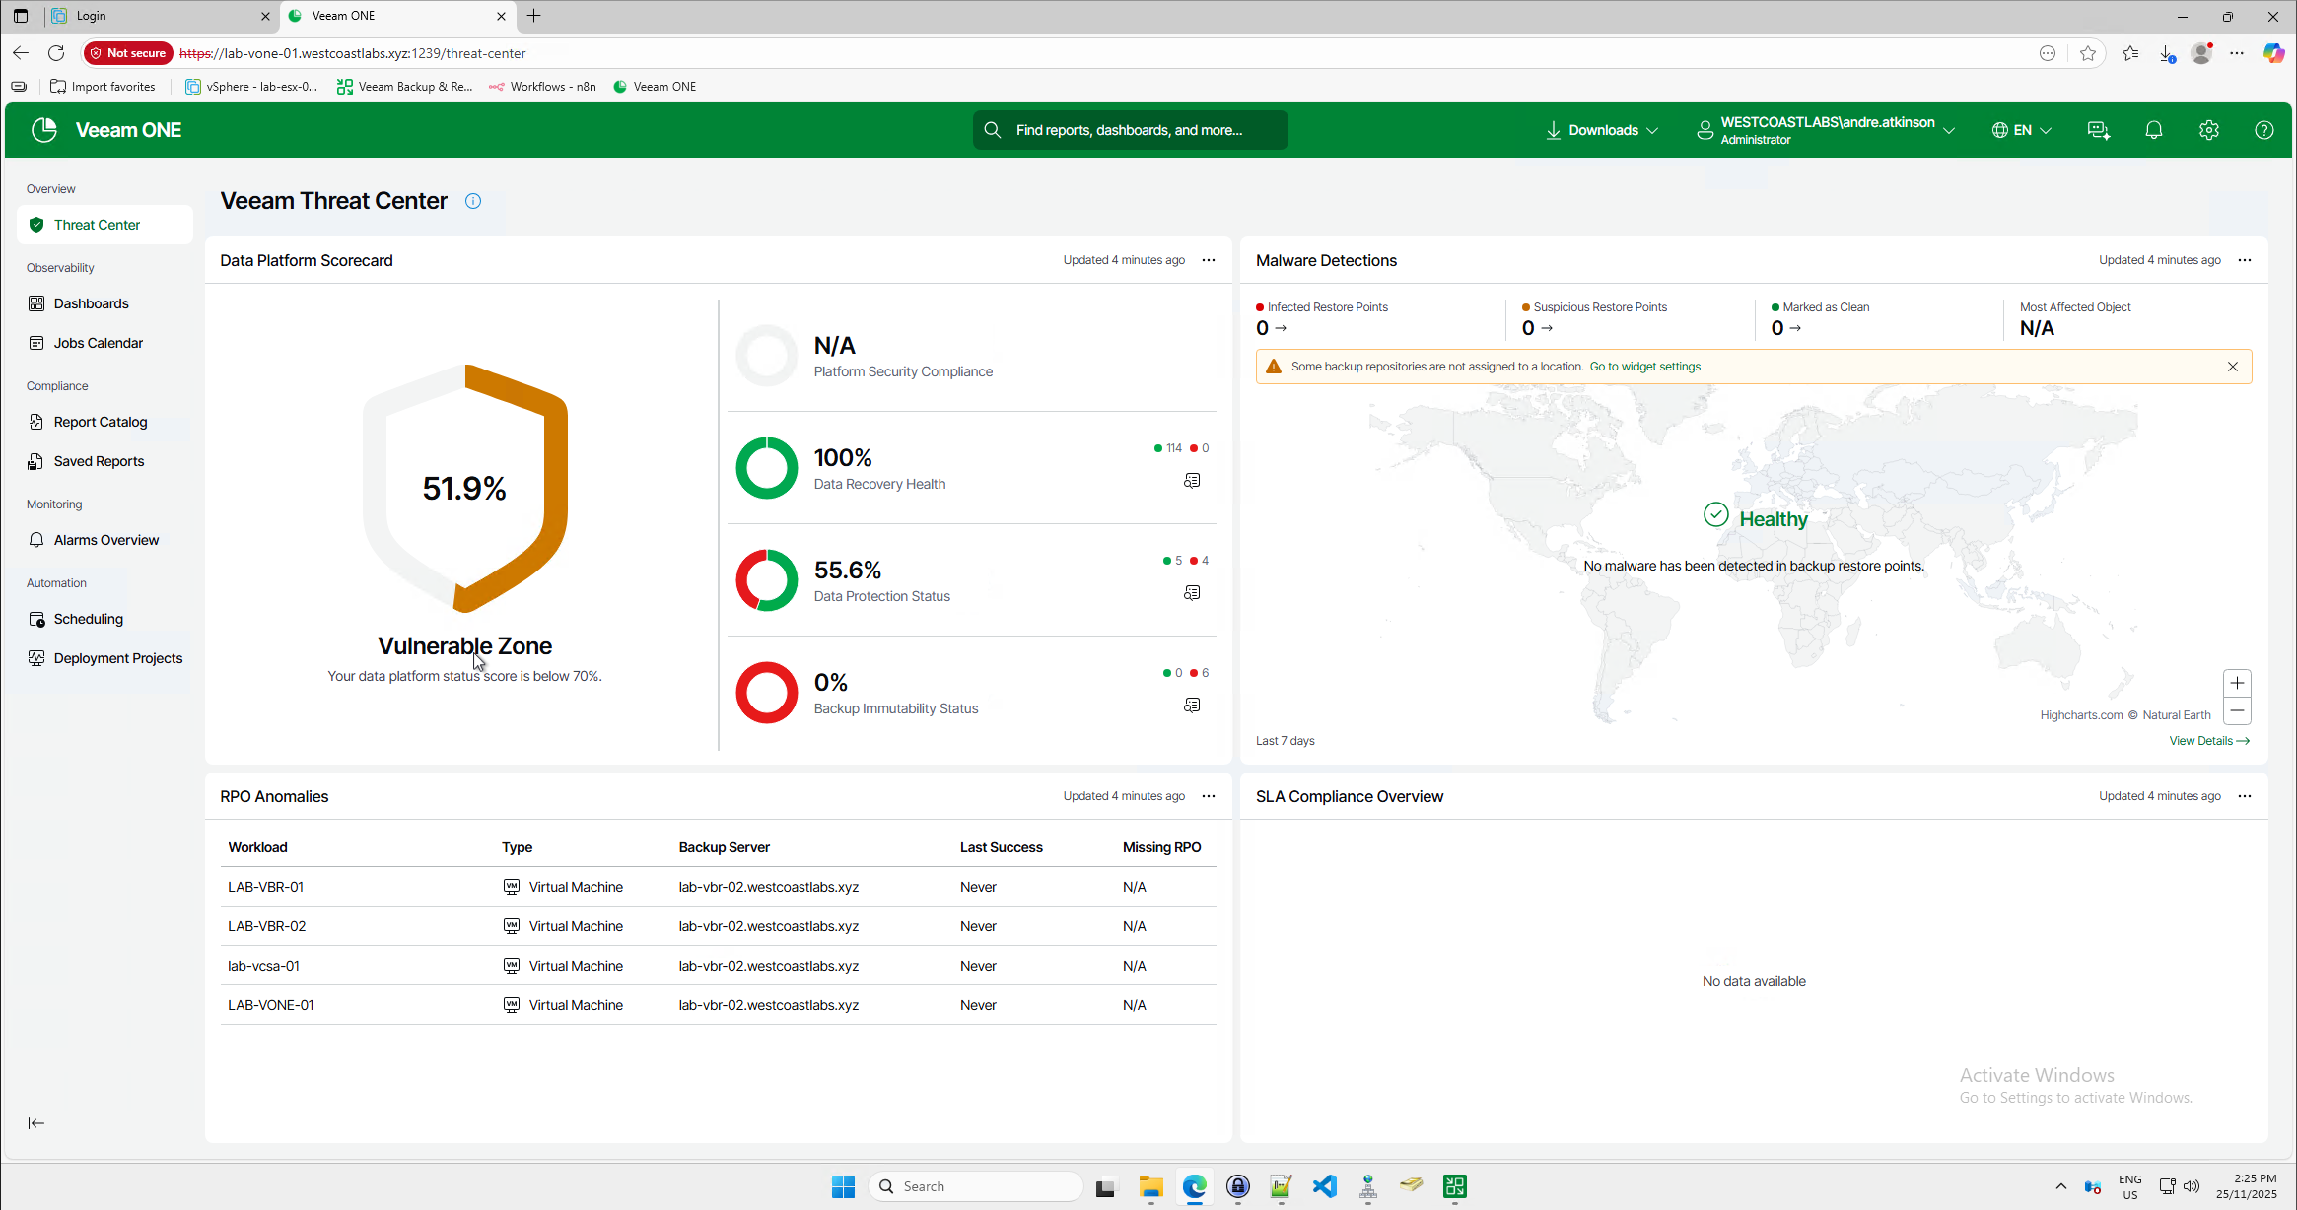Go to Dashboards in sidebar
The image size is (2297, 1210).
(x=91, y=303)
